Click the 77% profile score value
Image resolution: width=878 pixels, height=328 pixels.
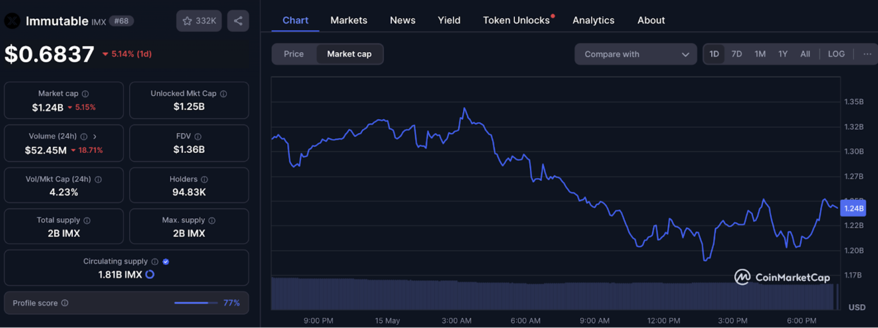tap(231, 303)
